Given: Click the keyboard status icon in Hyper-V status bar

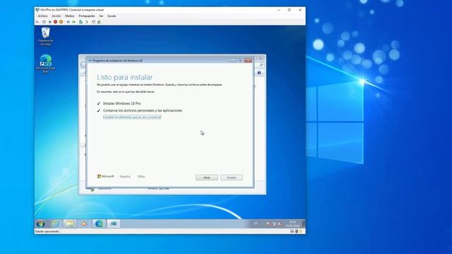Looking at the screenshot, I should [x=292, y=231].
